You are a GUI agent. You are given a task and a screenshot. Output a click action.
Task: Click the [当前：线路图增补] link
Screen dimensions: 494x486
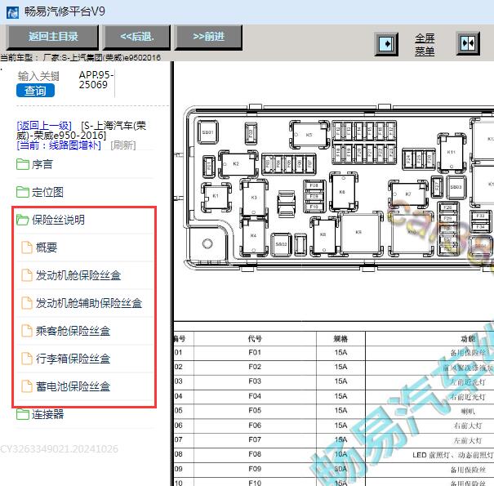coord(59,145)
